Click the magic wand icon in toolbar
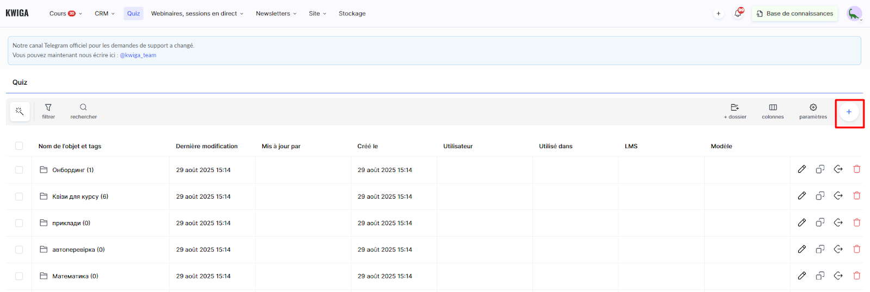This screenshot has height=292, width=870. click(20, 111)
